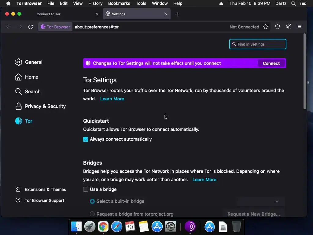
Task: Enable the Use a bridge checkbox
Action: click(86, 189)
